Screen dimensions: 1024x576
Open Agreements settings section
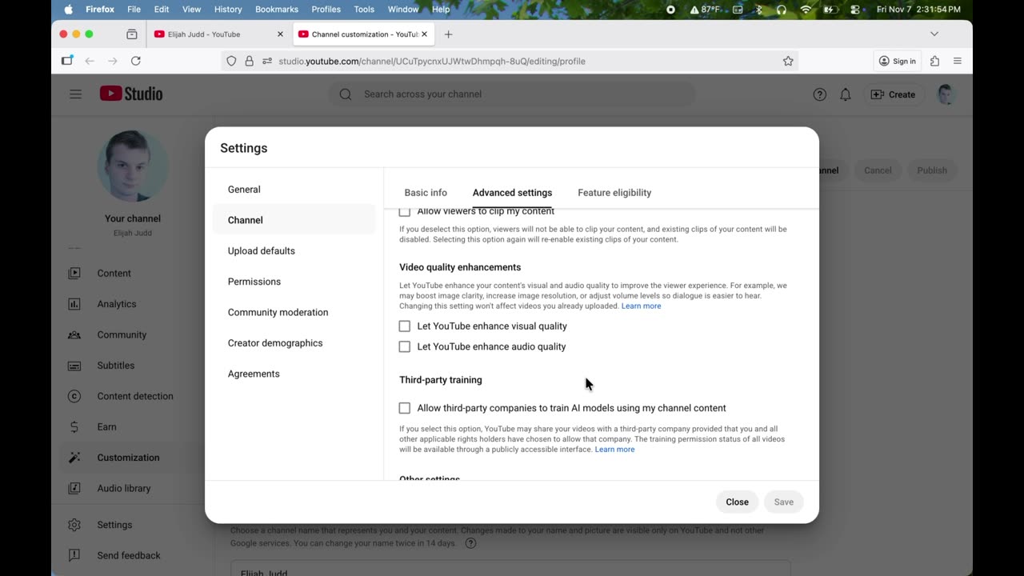[294, 374]
